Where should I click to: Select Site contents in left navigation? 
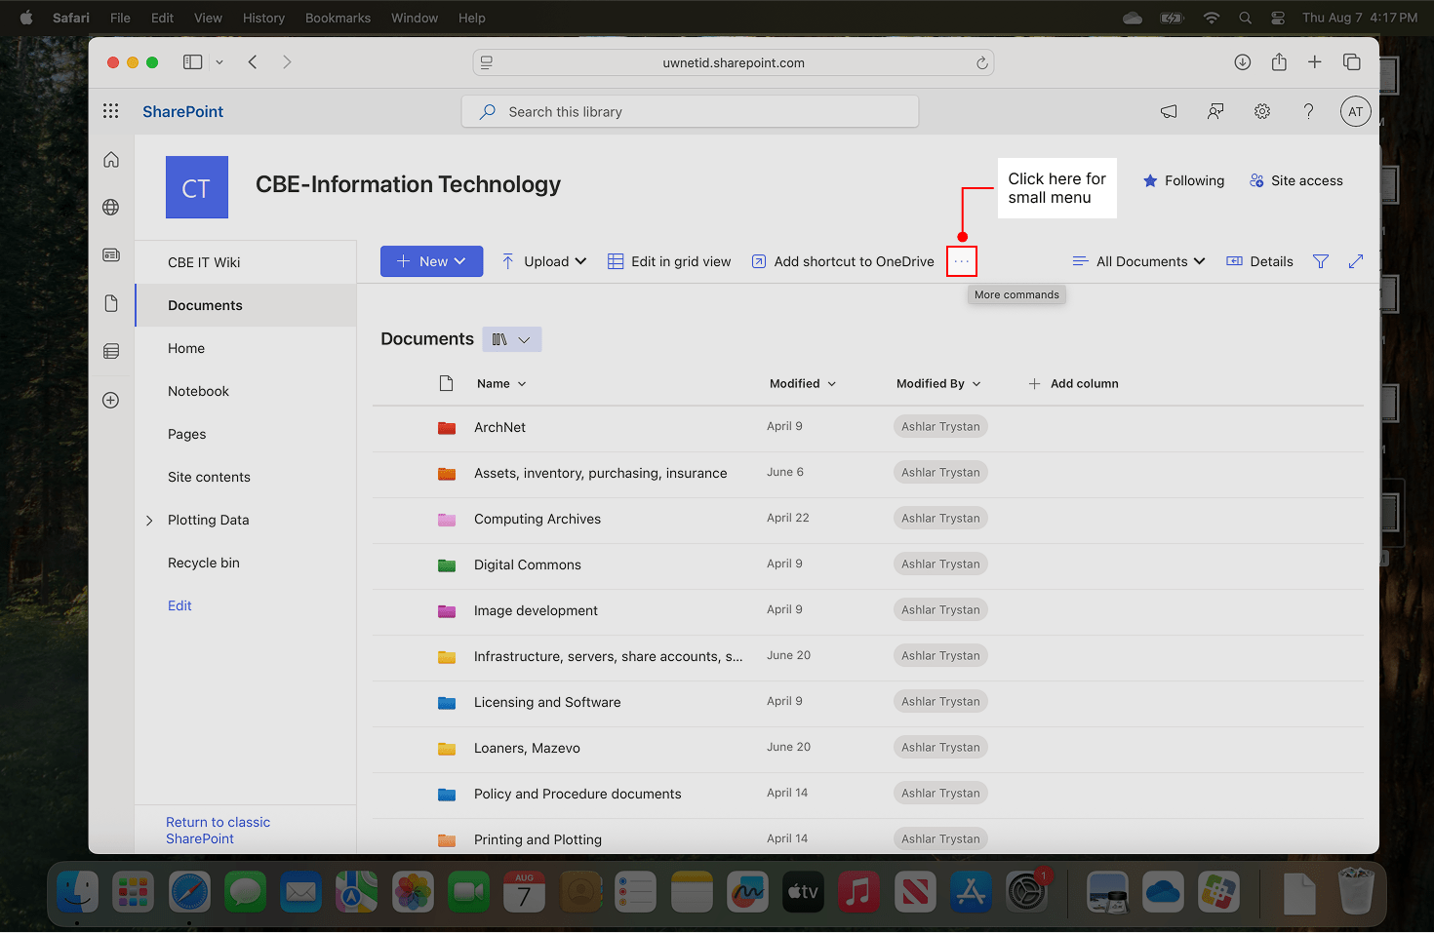point(209,477)
